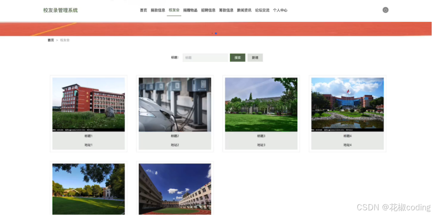The image size is (432, 215).
Task: Click the 校友录管理系统 site title
Action: (x=60, y=10)
